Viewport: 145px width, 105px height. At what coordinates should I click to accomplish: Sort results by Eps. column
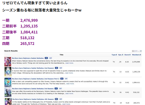point(121,55)
